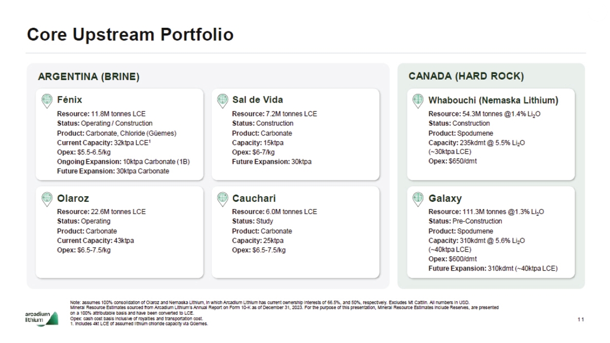Image resolution: width=610 pixels, height=343 pixels.
Task: Click the Whabouchi (Nemaska Lithium) heading
Action: [x=493, y=100]
